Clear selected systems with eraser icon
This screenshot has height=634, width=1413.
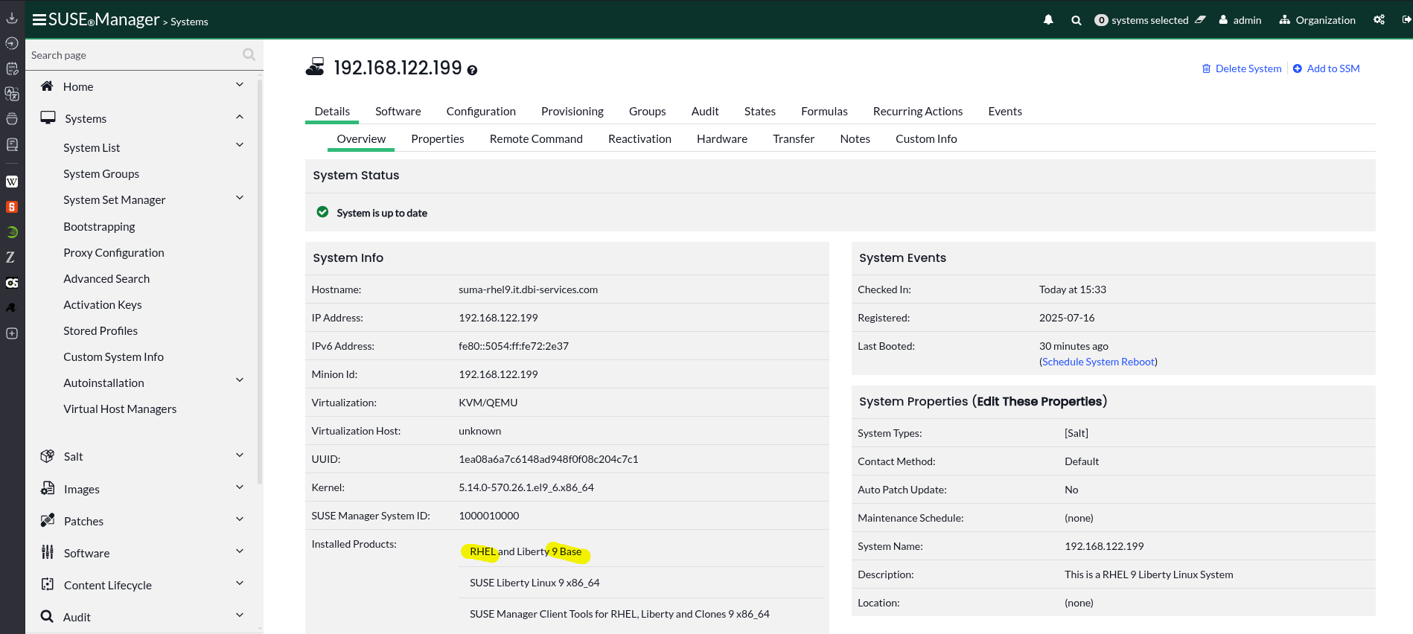pyautogui.click(x=1200, y=20)
